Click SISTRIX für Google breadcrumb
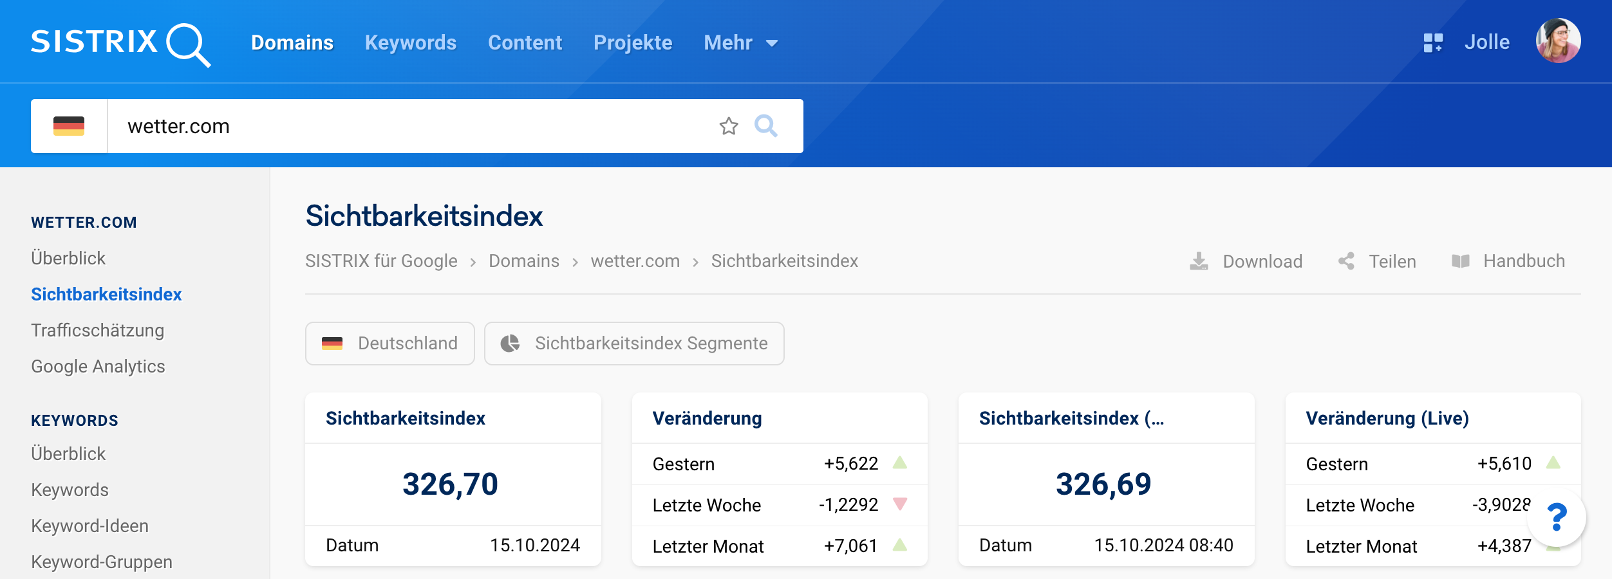The width and height of the screenshot is (1612, 579). pos(381,261)
